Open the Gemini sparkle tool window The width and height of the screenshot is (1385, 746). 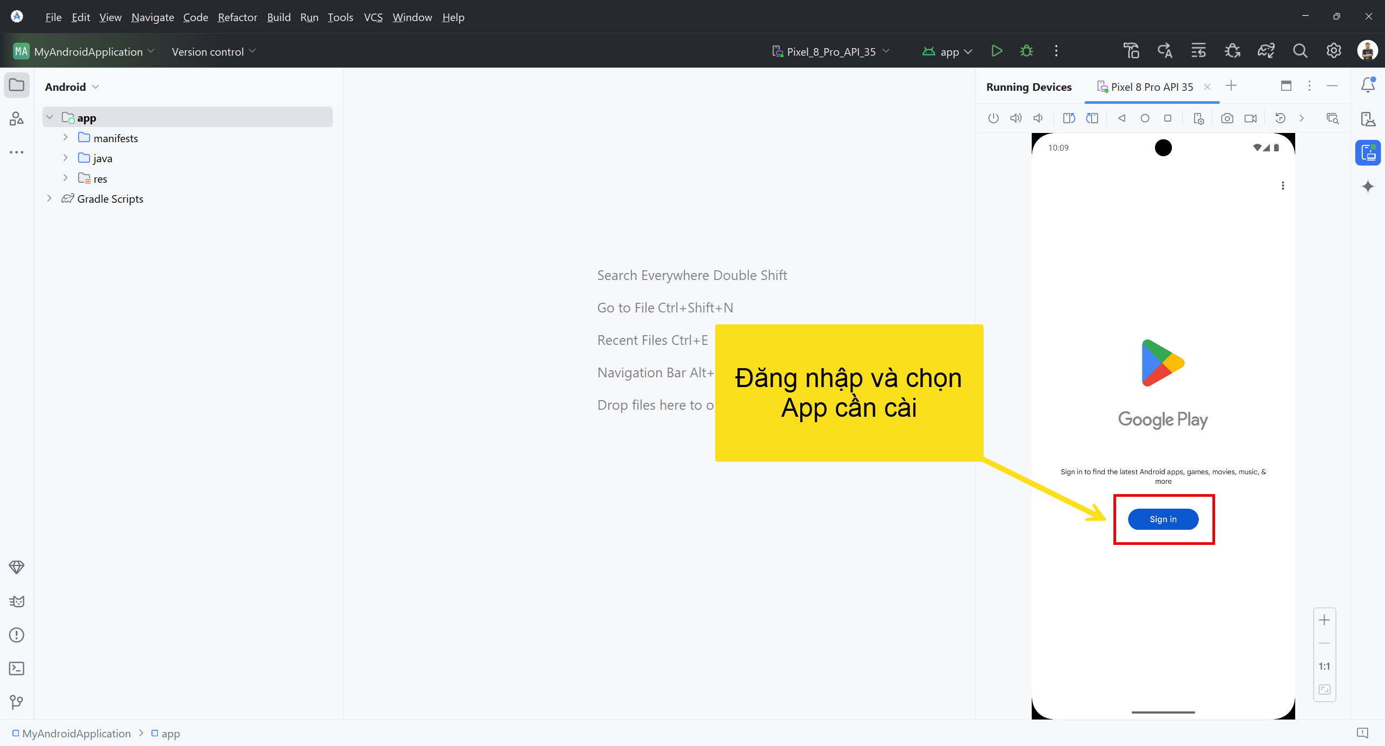pos(1368,186)
